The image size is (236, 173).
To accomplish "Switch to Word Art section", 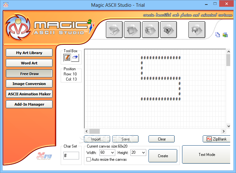I will coord(29,63).
